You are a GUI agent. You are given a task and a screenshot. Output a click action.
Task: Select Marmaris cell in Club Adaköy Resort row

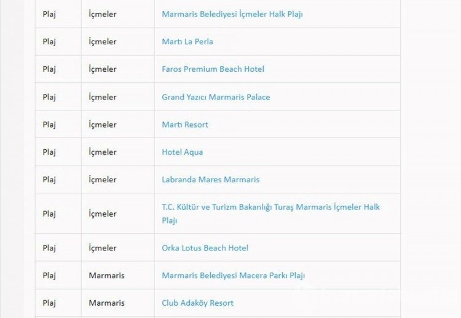tap(117, 303)
